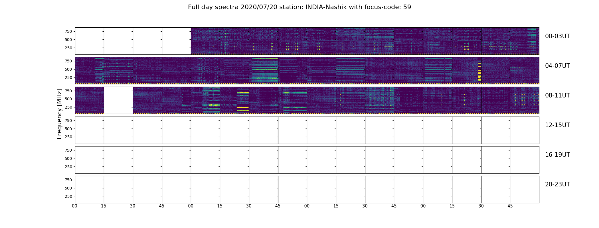Click the '08-11UT' row label
Viewport: 599px width, 228px height.
click(x=557, y=95)
